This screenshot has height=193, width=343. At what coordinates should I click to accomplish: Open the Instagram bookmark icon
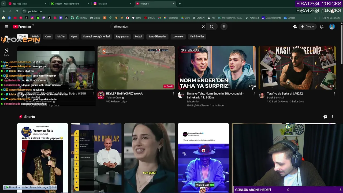pos(32,18)
